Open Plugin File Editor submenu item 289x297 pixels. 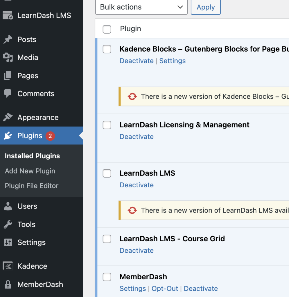(x=32, y=186)
